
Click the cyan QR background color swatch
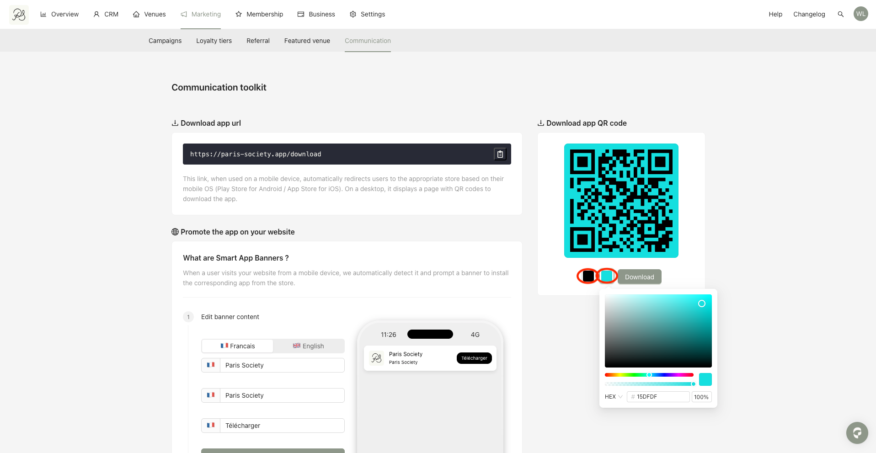[x=607, y=276]
